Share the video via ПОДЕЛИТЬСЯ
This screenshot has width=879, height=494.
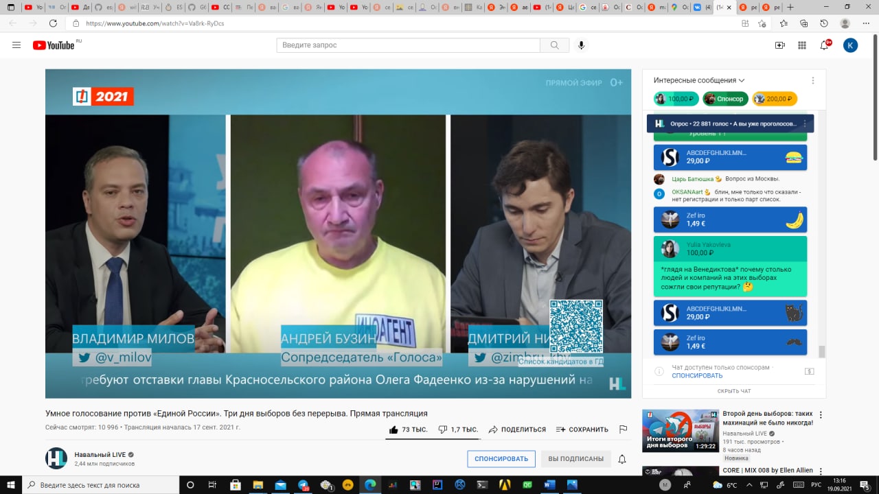[517, 430]
